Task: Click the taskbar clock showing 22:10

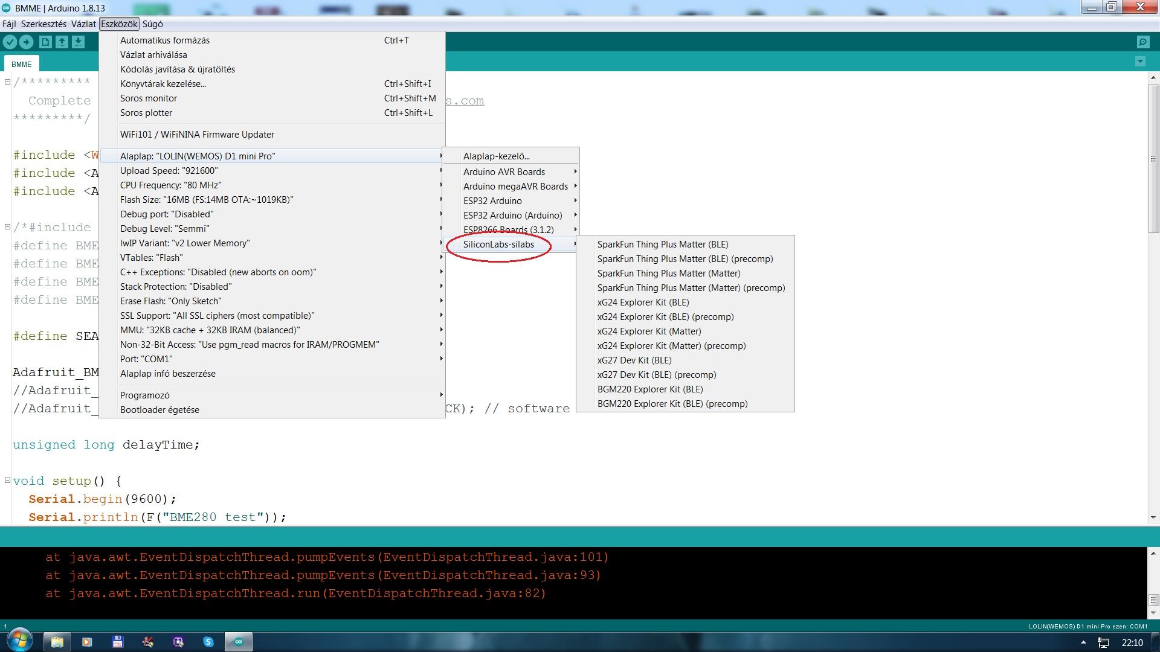Action: tap(1132, 642)
